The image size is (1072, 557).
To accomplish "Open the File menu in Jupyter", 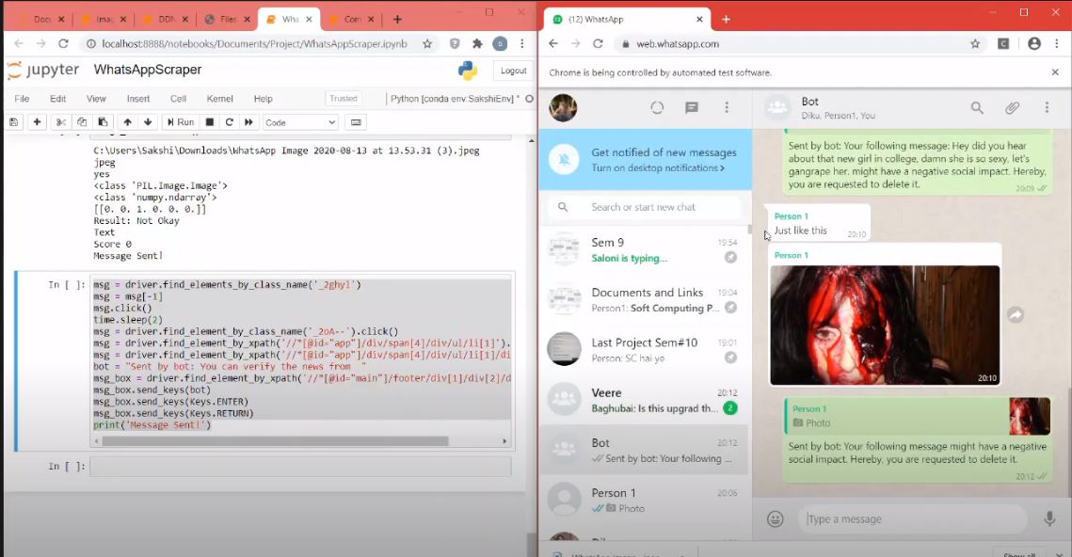I will point(22,99).
